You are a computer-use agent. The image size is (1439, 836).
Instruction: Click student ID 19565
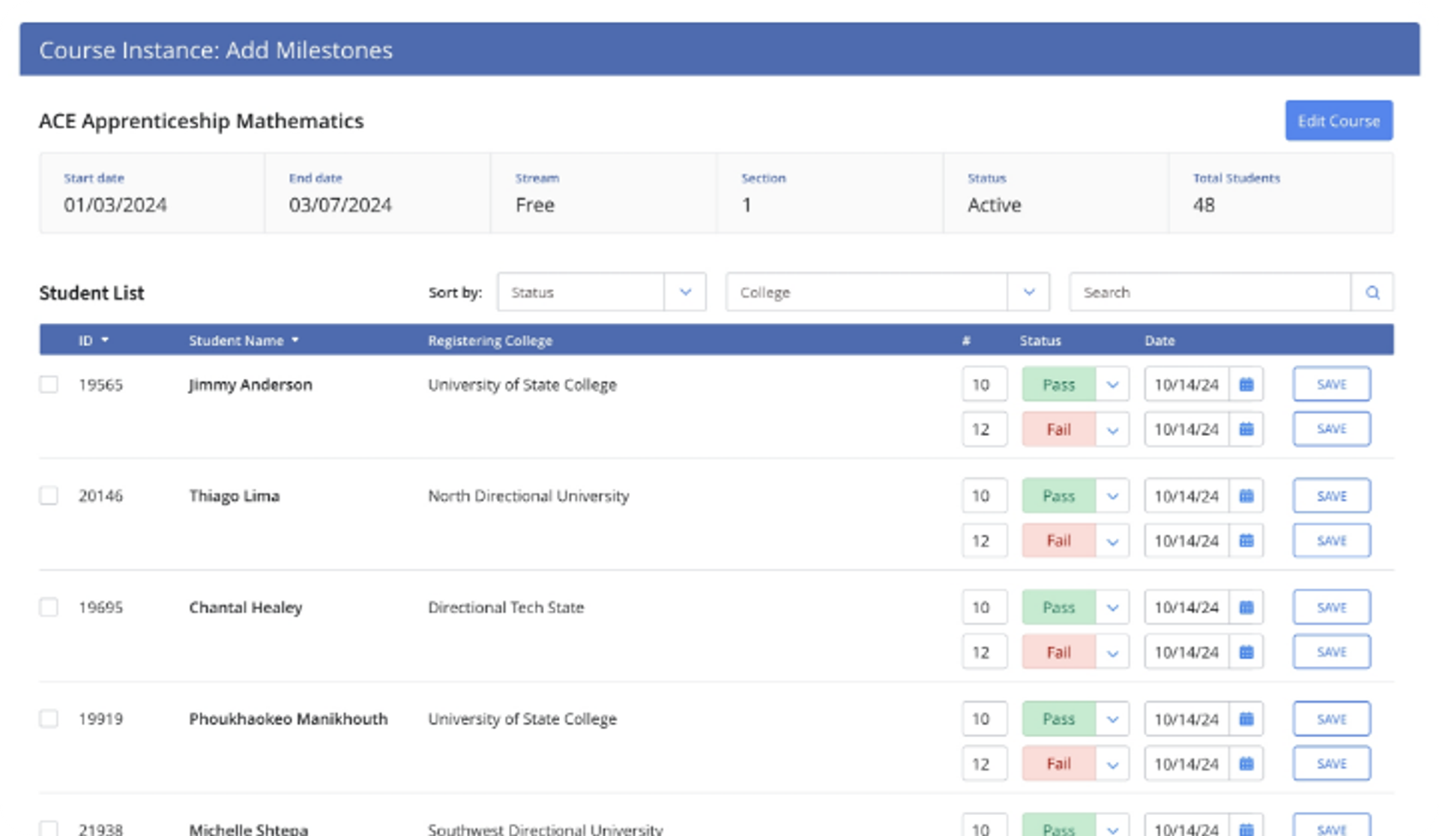[100, 384]
